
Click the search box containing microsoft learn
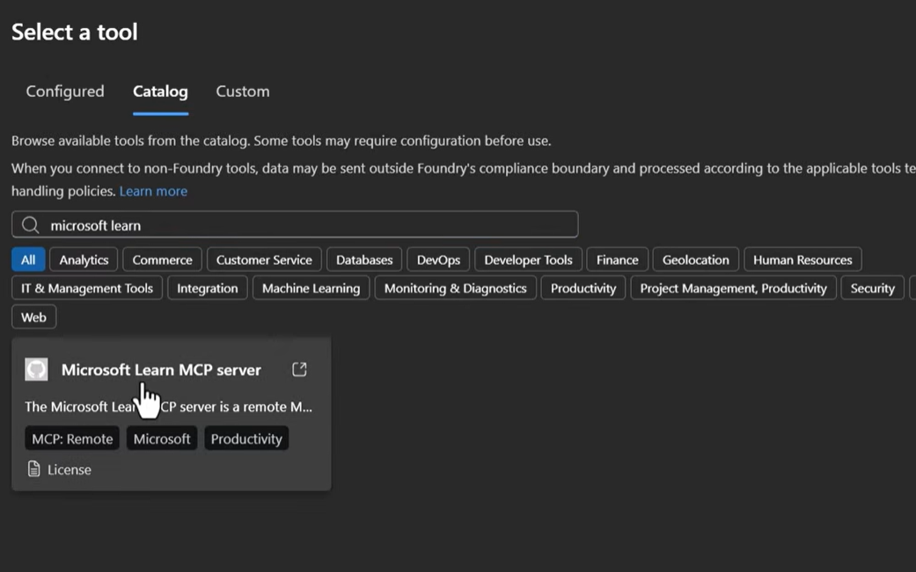click(x=295, y=224)
